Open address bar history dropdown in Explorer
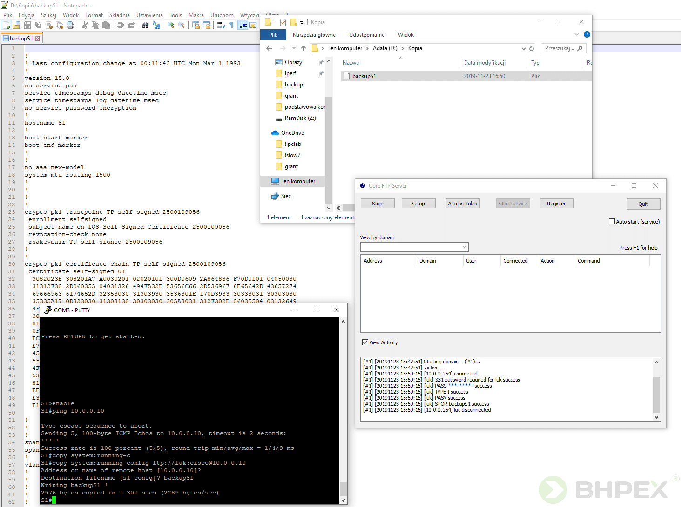Viewport: 681px width, 507px height. click(x=524, y=48)
